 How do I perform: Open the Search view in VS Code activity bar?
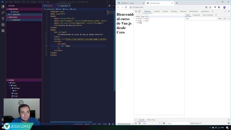tap(3, 13)
